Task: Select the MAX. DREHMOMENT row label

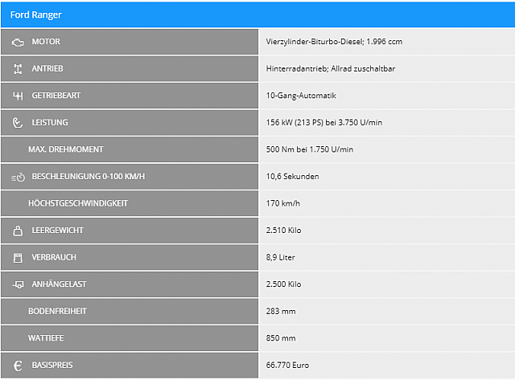Action: click(65, 149)
